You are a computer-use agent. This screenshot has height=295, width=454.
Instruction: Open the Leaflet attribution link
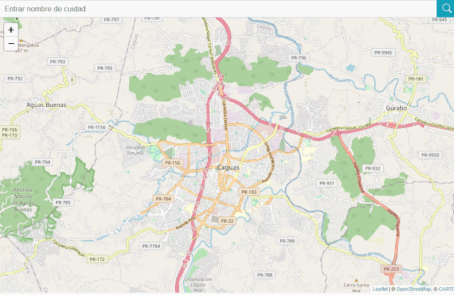380,289
